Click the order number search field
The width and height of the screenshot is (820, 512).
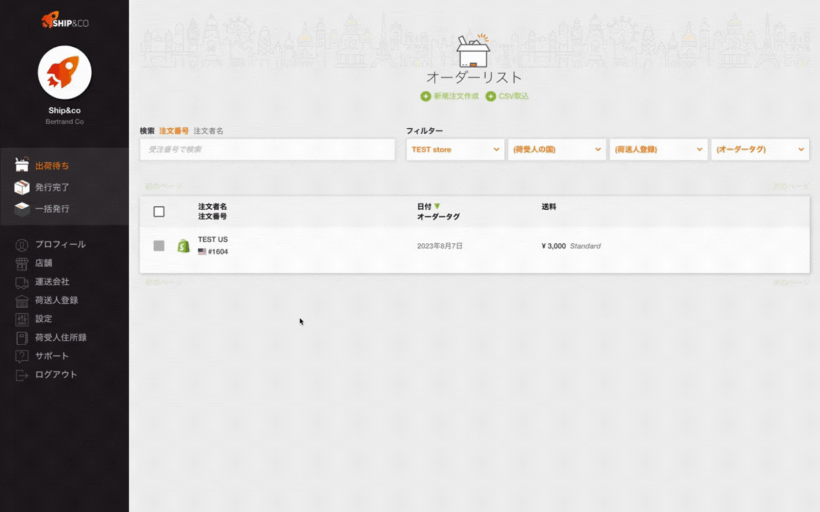coord(267,150)
